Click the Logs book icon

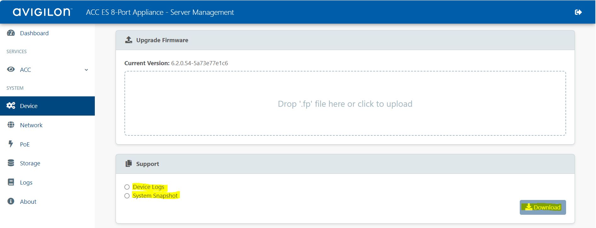tap(11, 182)
